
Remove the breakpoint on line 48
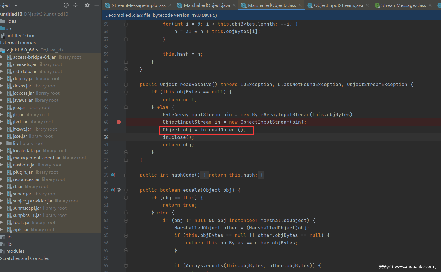point(119,122)
